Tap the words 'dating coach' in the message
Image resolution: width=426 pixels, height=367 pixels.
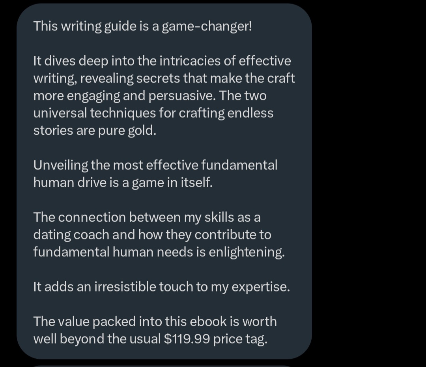(71, 235)
